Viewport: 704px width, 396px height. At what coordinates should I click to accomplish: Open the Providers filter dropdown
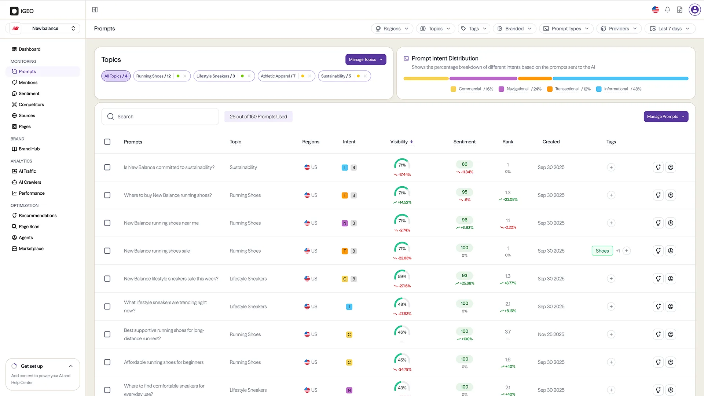click(x=619, y=29)
